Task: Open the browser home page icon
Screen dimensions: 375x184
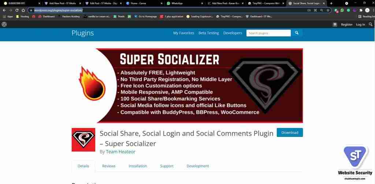Action: coord(23,10)
